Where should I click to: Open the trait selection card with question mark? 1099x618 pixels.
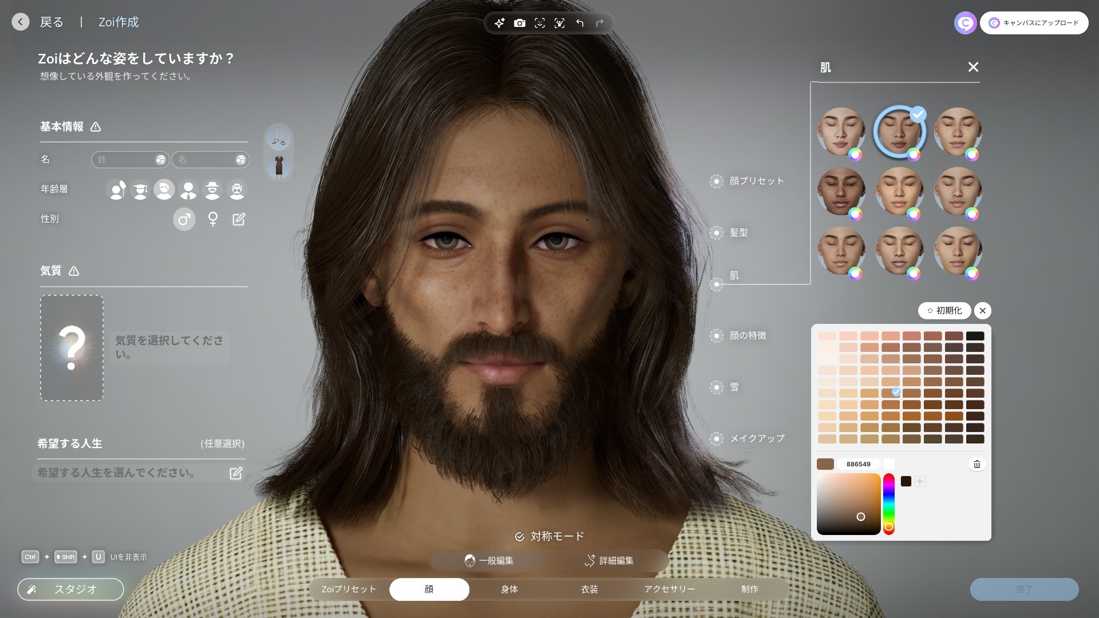72,348
